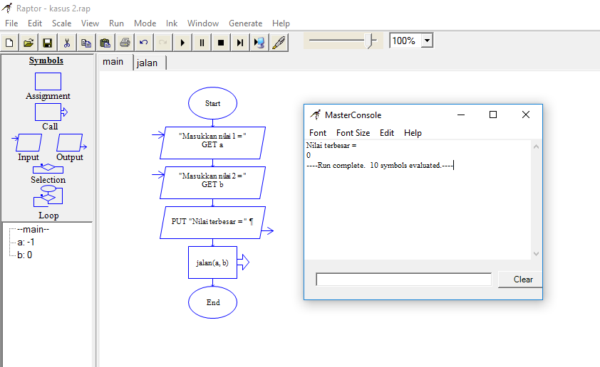Select the Start oval in flowchart
The width and height of the screenshot is (600, 367).
pyautogui.click(x=213, y=103)
